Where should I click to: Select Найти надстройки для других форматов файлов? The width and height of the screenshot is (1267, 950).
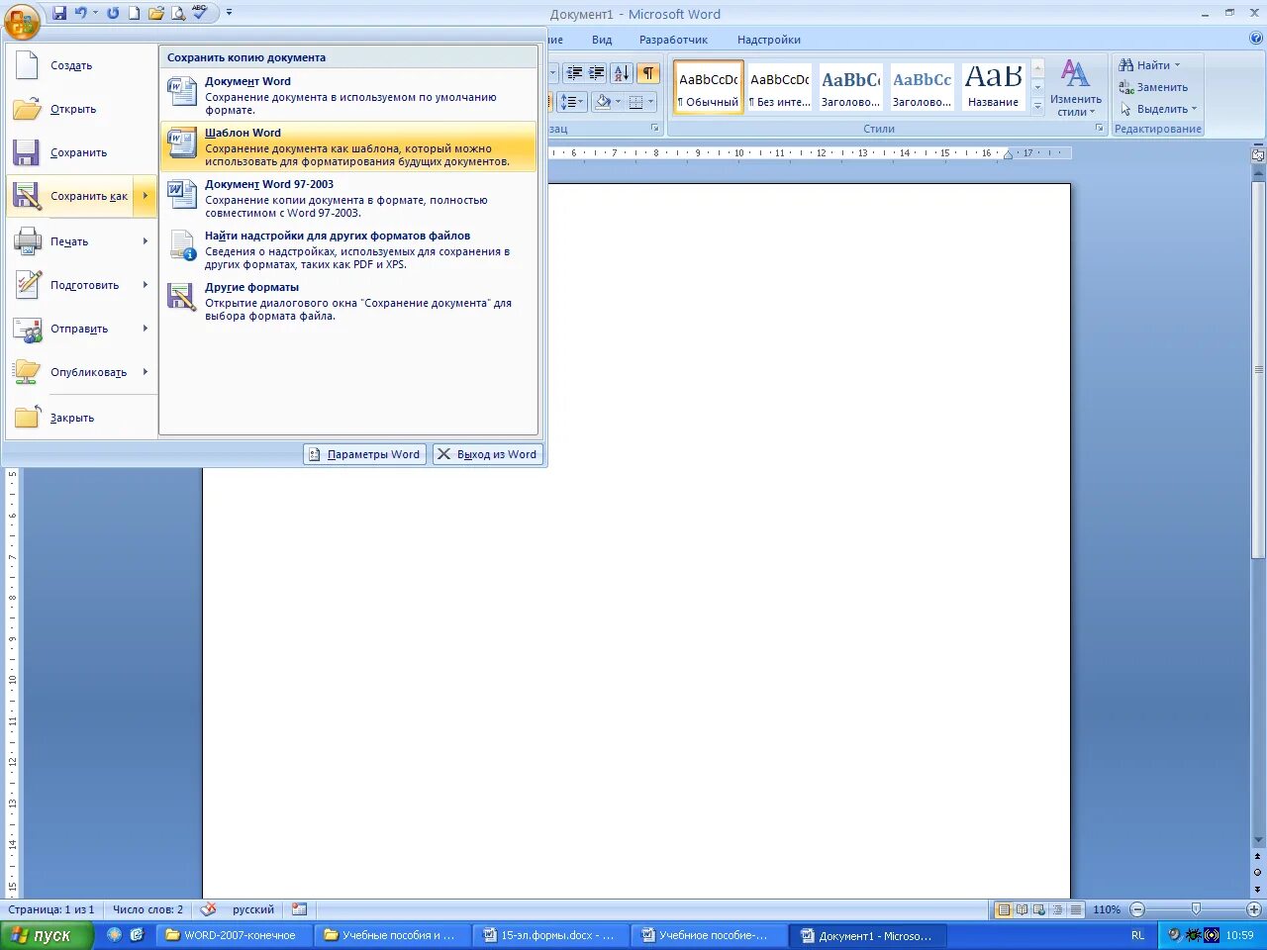[348, 249]
